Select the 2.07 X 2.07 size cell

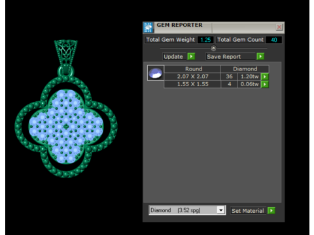pos(192,76)
